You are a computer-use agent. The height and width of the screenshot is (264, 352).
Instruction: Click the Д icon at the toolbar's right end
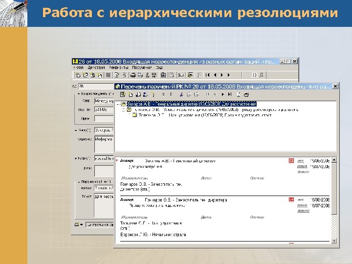click(x=261, y=75)
